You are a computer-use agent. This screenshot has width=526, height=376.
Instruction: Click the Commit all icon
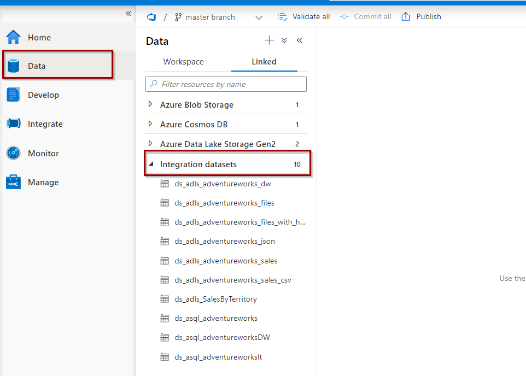click(344, 17)
